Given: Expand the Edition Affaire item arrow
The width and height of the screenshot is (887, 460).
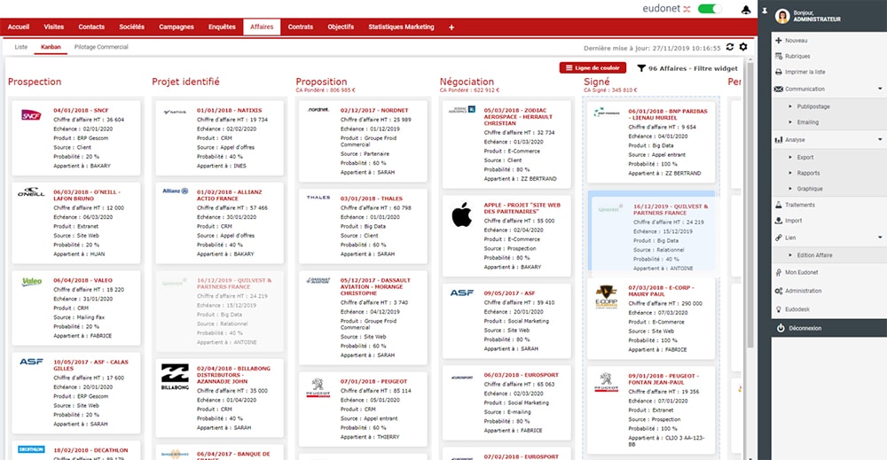Looking at the screenshot, I should [x=790, y=255].
